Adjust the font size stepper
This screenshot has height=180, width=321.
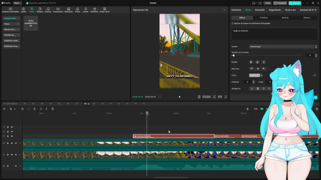point(316,55)
